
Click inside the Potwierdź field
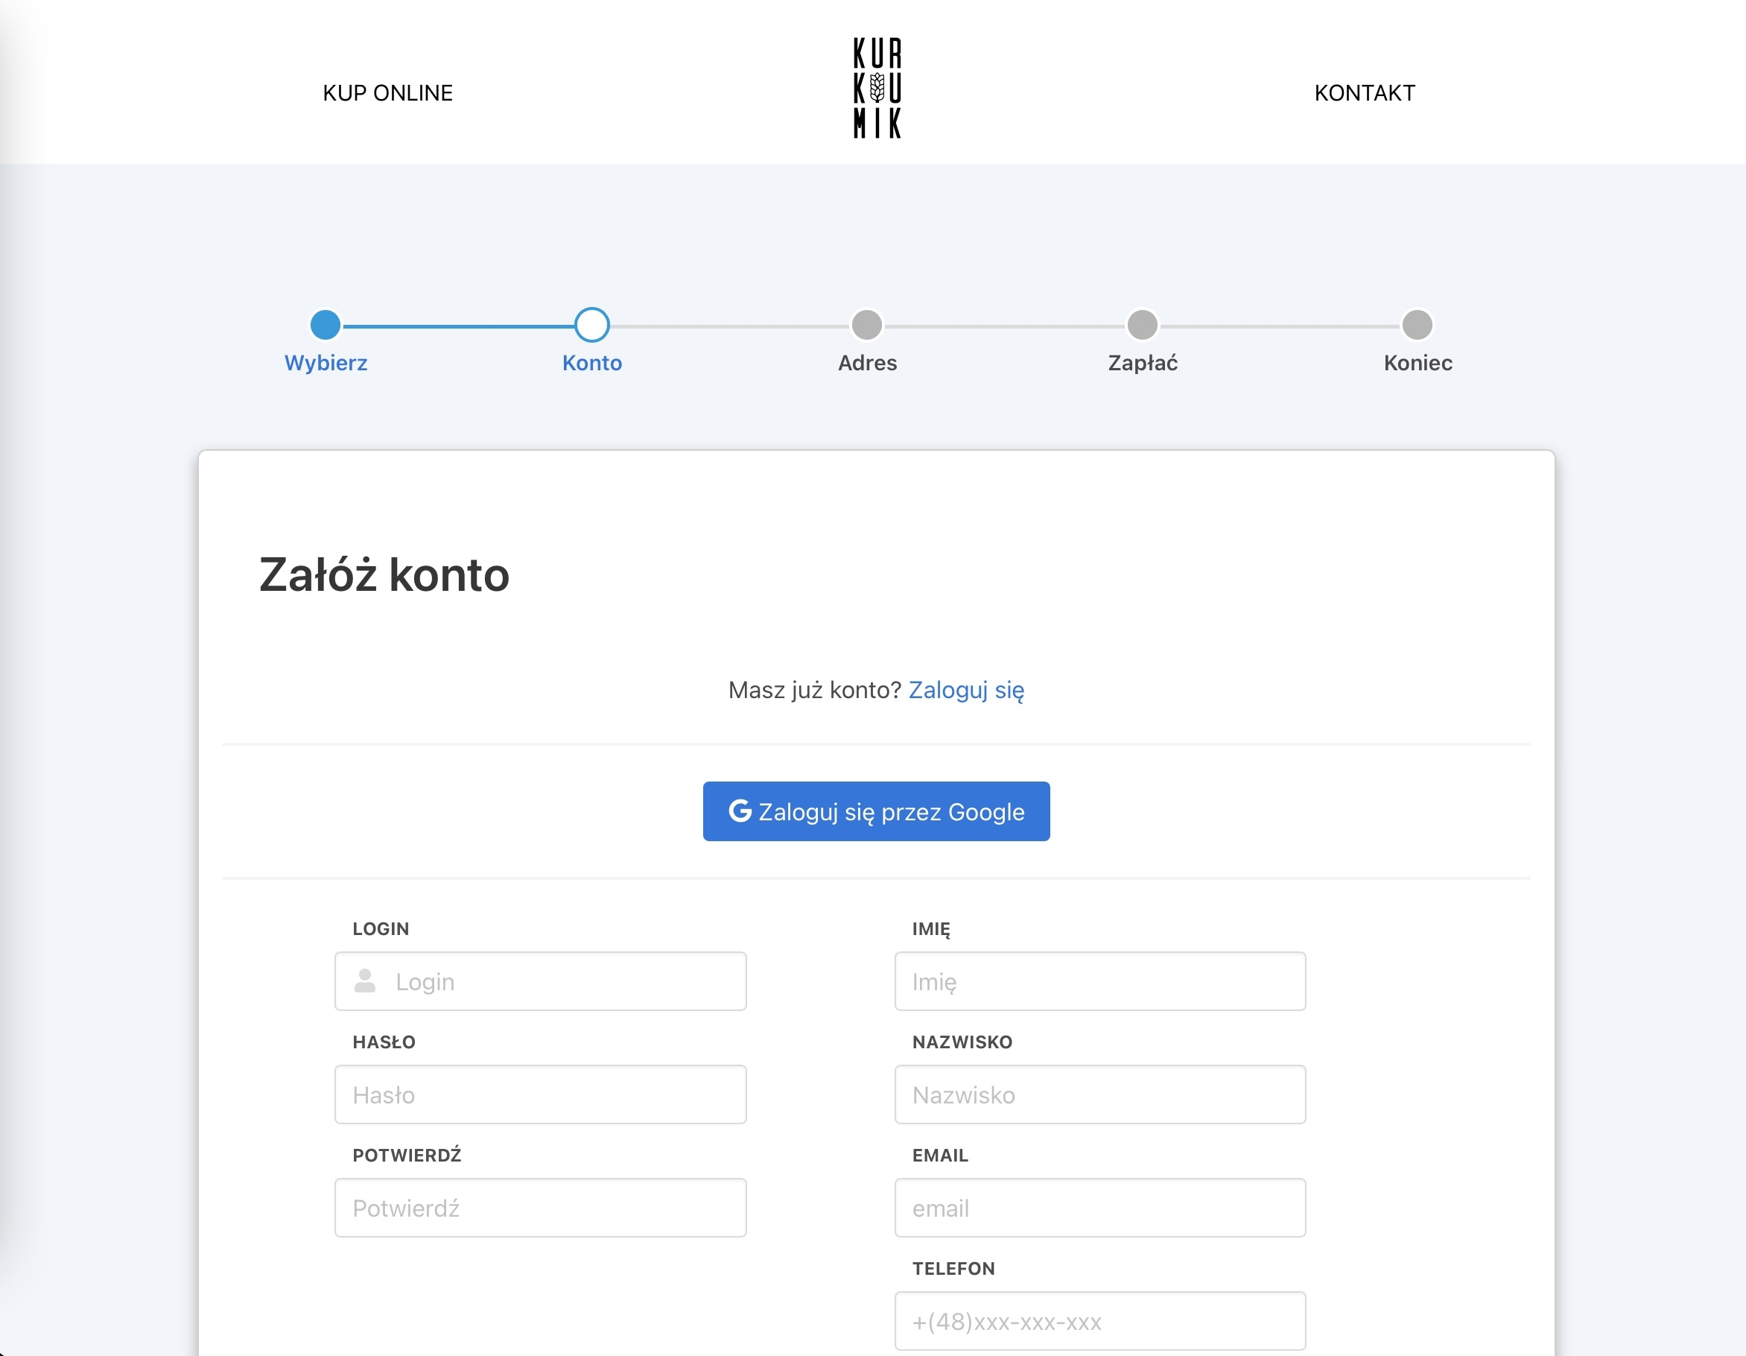(x=541, y=1207)
